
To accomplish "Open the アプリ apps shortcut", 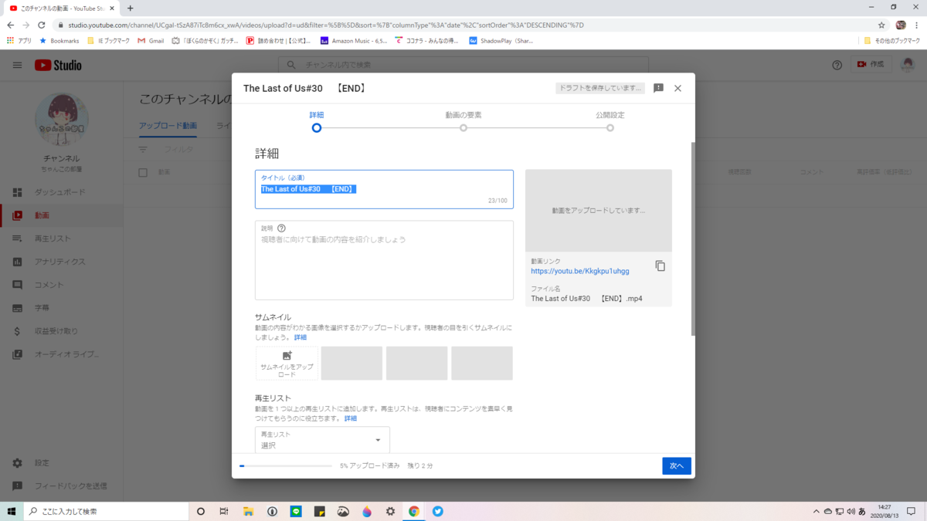I will click(x=19, y=40).
